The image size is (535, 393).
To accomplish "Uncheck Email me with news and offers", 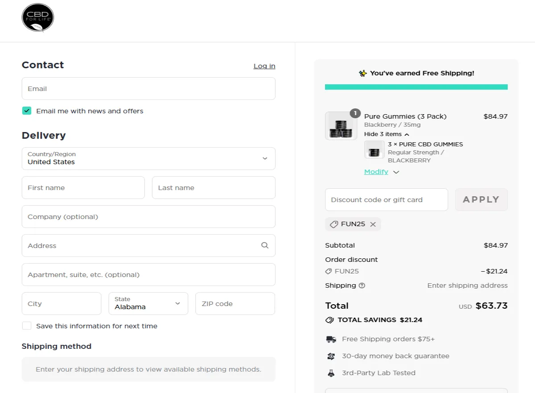I will (x=27, y=111).
